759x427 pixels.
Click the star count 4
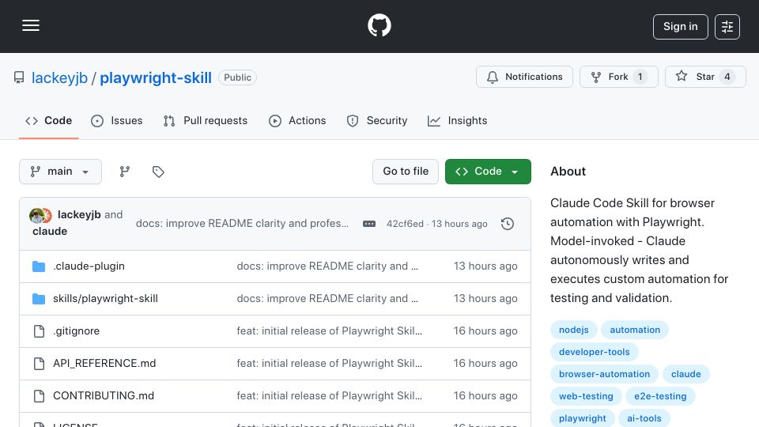tap(727, 77)
